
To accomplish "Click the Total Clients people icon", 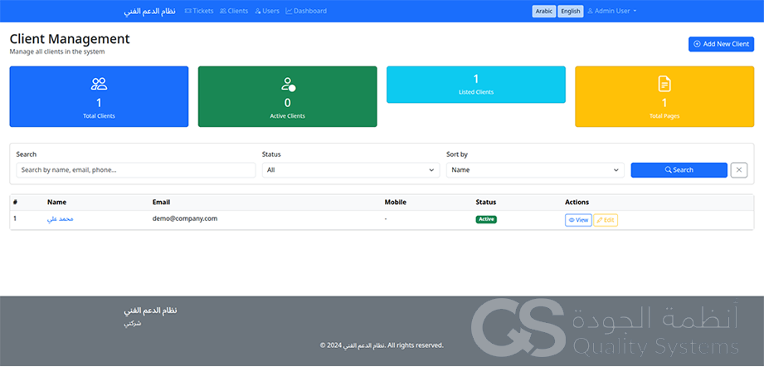I will [99, 84].
